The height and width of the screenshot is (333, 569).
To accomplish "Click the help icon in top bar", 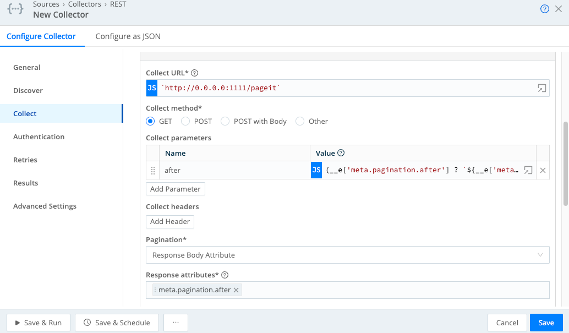I will pyautogui.click(x=545, y=9).
